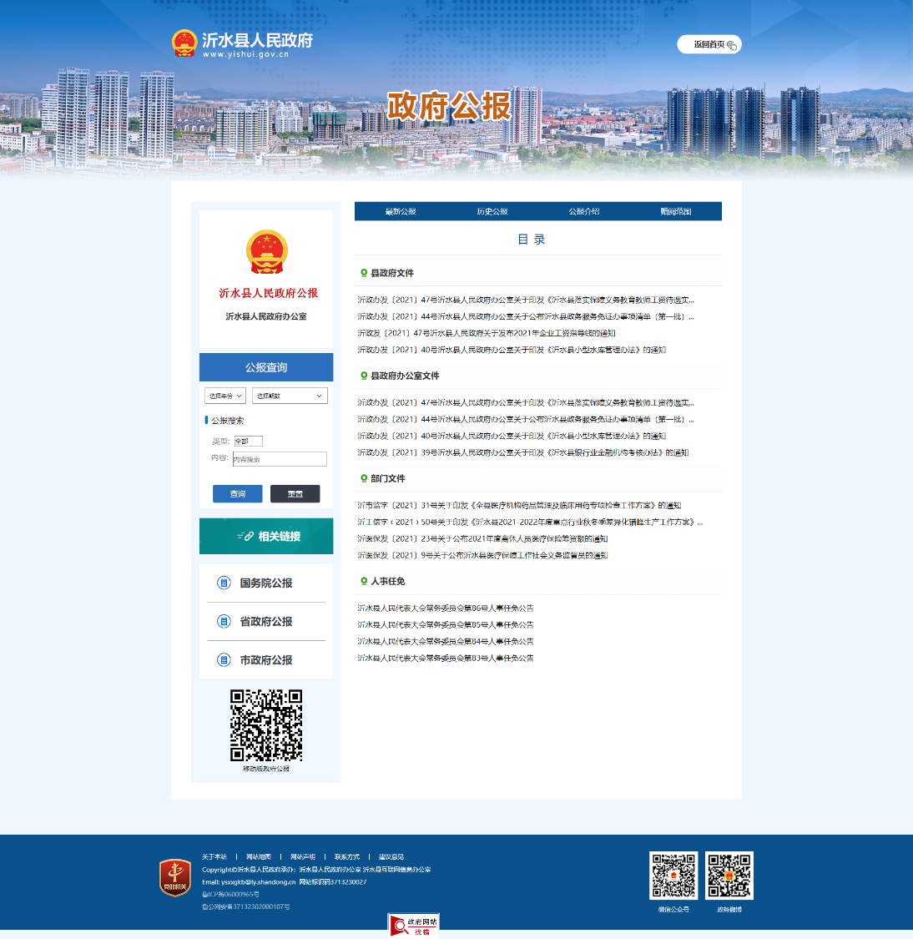
Task: Click the document icon beside 省政府公报
Action: (224, 621)
